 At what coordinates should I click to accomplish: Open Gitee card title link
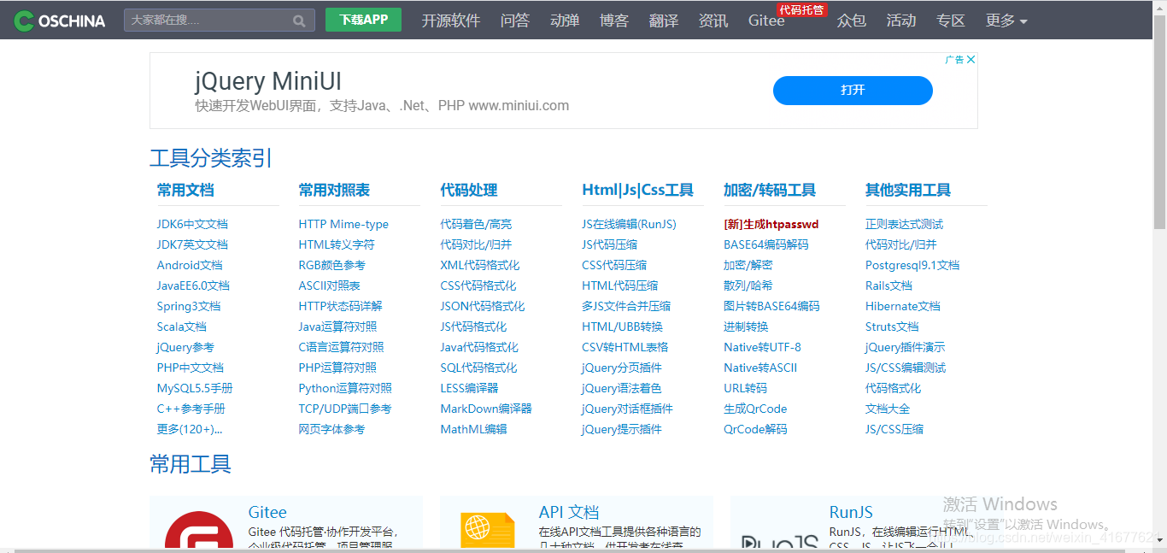pos(267,512)
